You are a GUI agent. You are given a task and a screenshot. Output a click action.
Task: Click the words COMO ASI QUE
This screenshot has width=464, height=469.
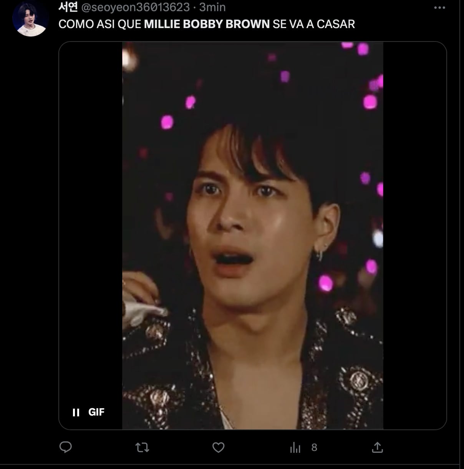click(100, 24)
